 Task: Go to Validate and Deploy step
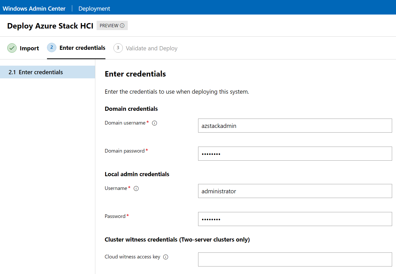coord(145,48)
